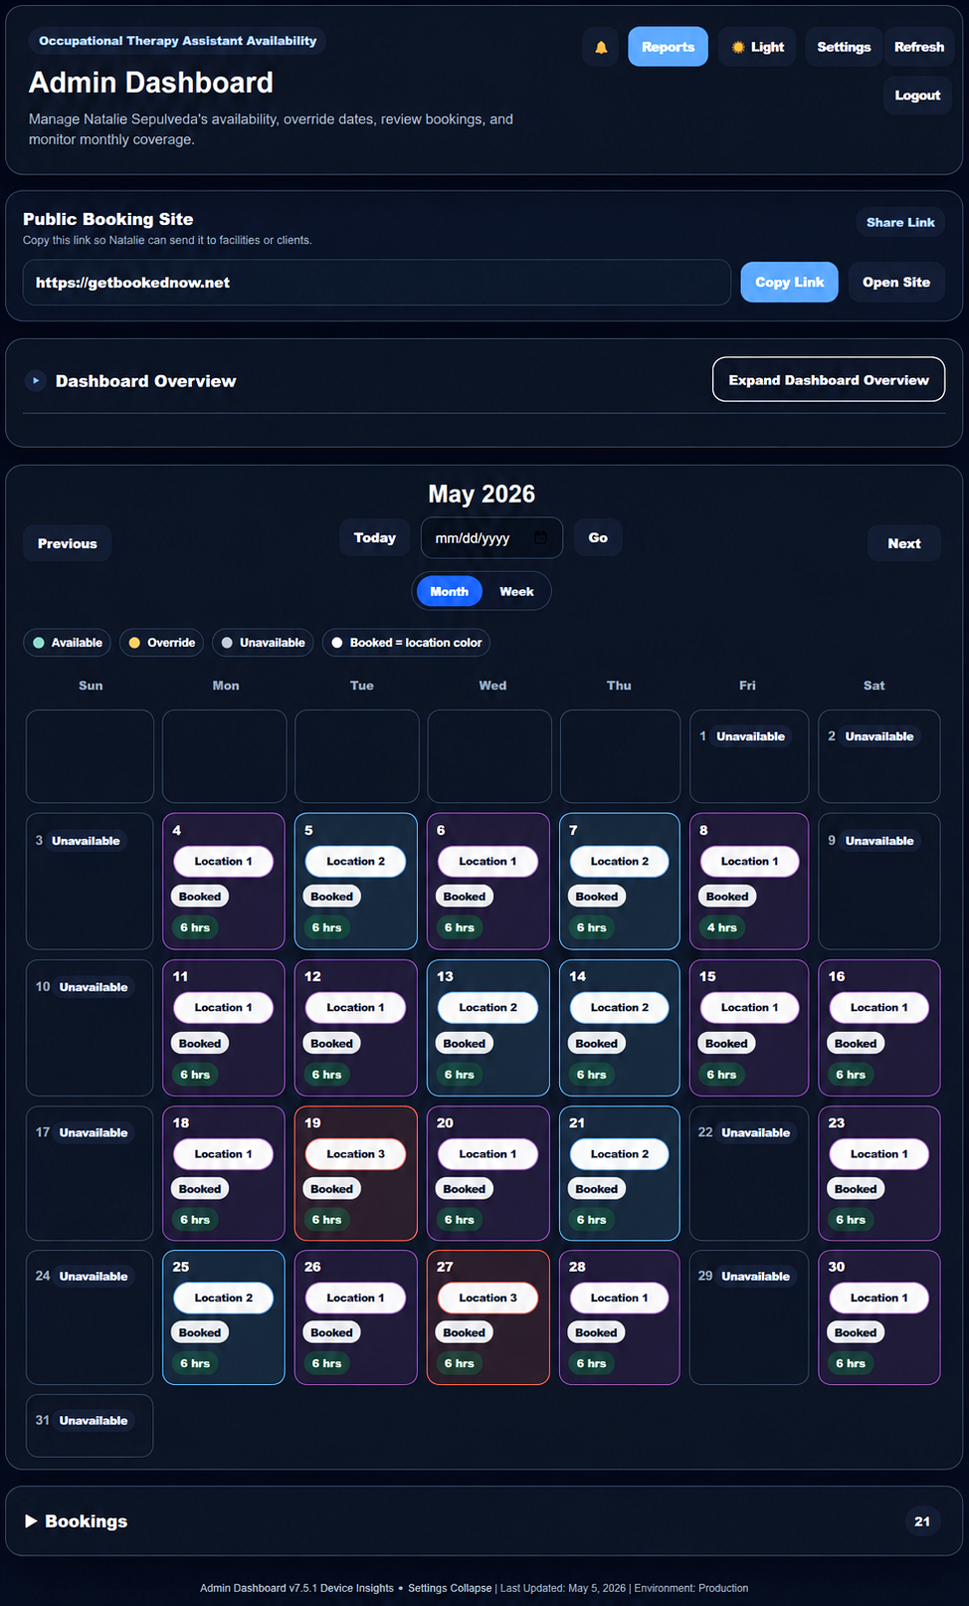Screen dimensions: 969x1606
Task: Switch to Week view
Action: 516,591
